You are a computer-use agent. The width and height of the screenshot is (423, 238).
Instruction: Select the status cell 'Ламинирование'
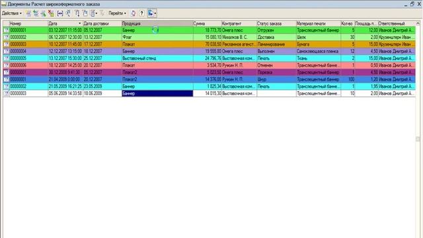click(276, 44)
